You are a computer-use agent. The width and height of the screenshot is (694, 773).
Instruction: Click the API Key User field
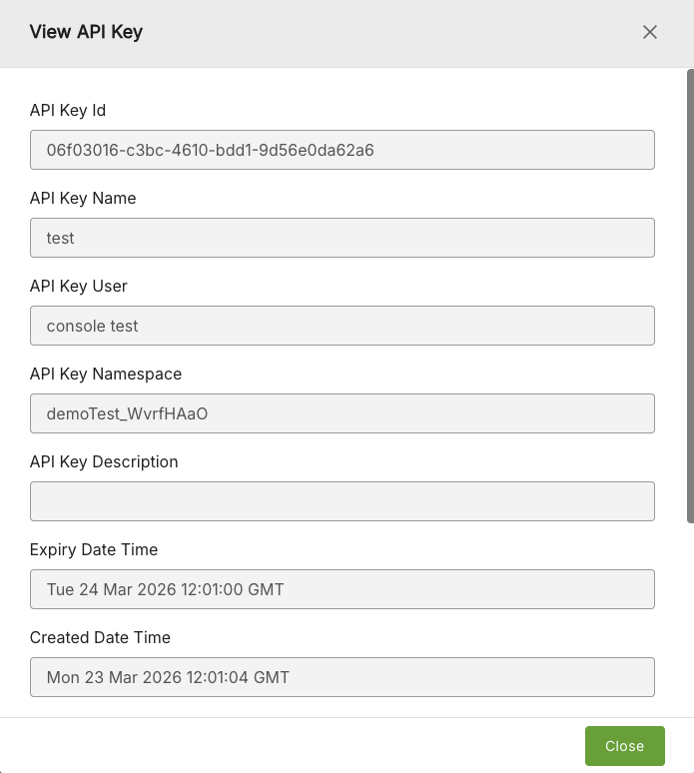[342, 326]
